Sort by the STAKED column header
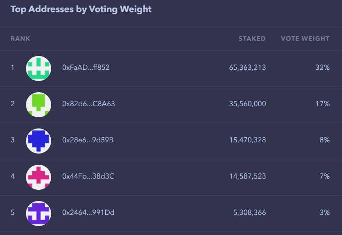342x235 pixels. point(252,38)
